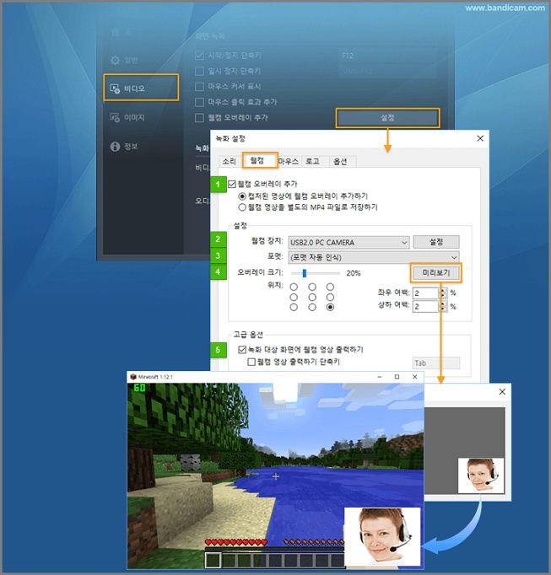Viewport: 551px width, 575px height.
Task: Click 설정 button in main video panel
Action: 387,118
